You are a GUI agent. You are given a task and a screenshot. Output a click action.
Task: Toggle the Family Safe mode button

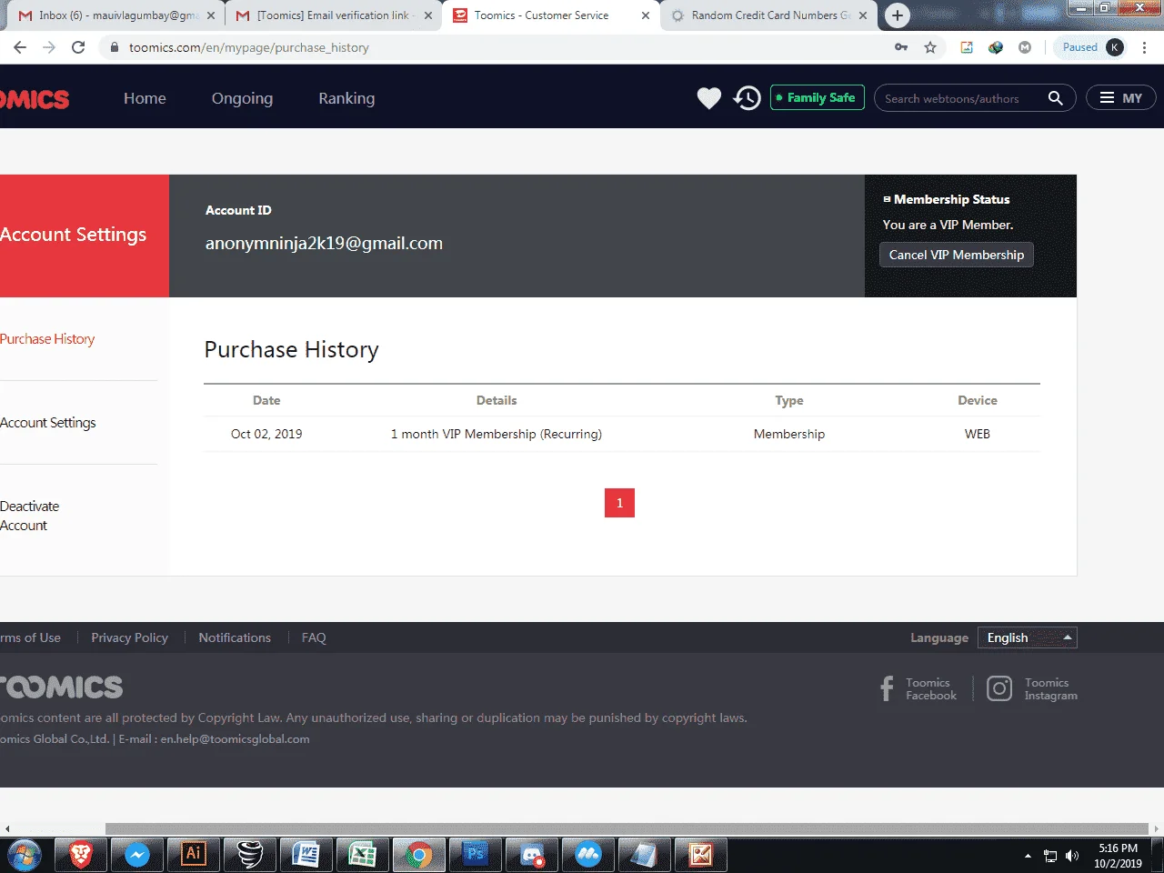click(x=818, y=97)
